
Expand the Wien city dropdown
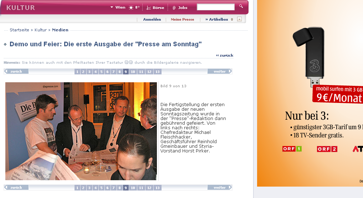pyautogui.click(x=112, y=7)
